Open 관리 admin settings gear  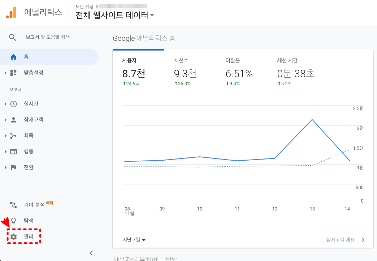click(x=14, y=236)
